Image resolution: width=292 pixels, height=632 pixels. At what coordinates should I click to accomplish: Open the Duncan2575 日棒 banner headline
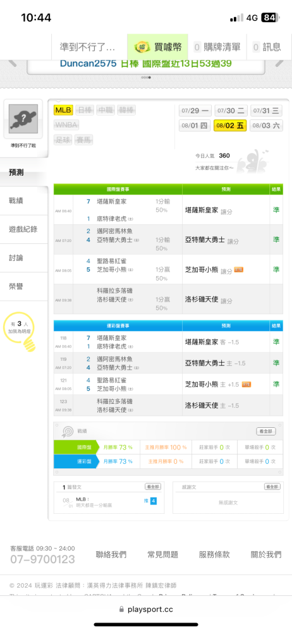click(145, 64)
